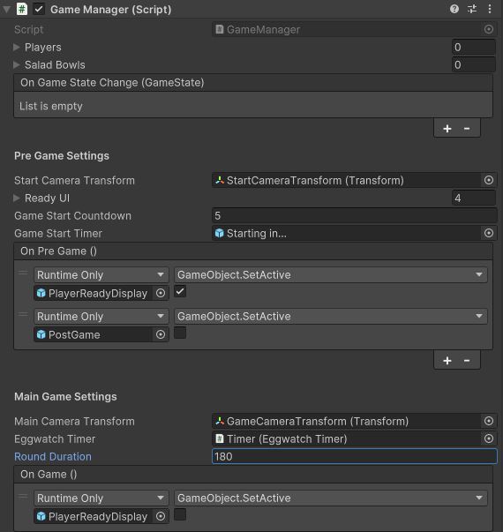Click the Round Duration value field

click(355, 456)
